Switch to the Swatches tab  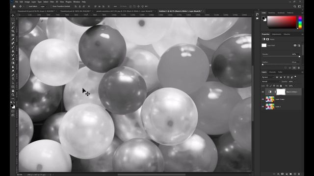[x=271, y=13]
